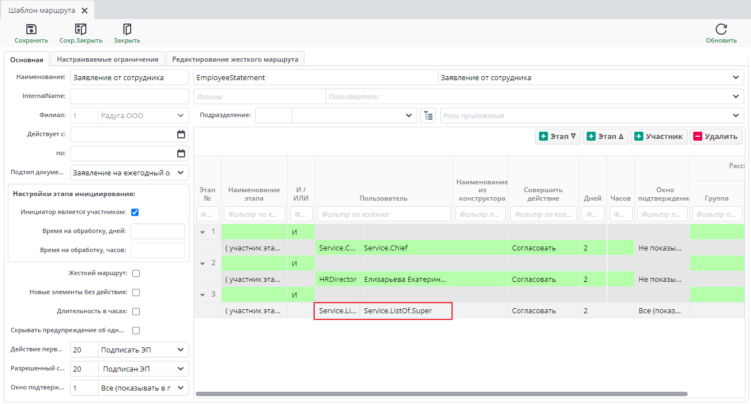Switch to 'Настраиваемые ограничения' tab
This screenshot has width=751, height=404.
(108, 59)
